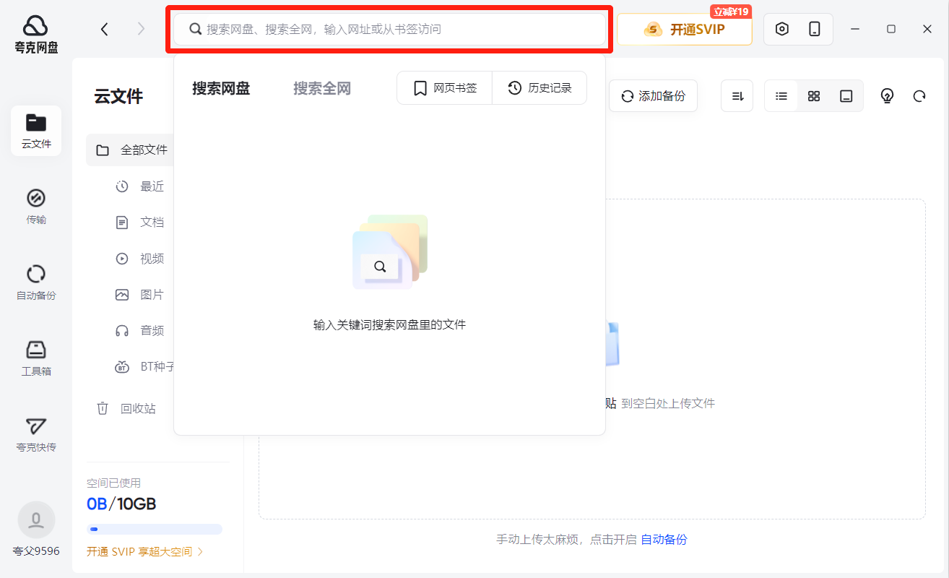
Task: Open 回收站 recycle bin
Action: coord(127,409)
